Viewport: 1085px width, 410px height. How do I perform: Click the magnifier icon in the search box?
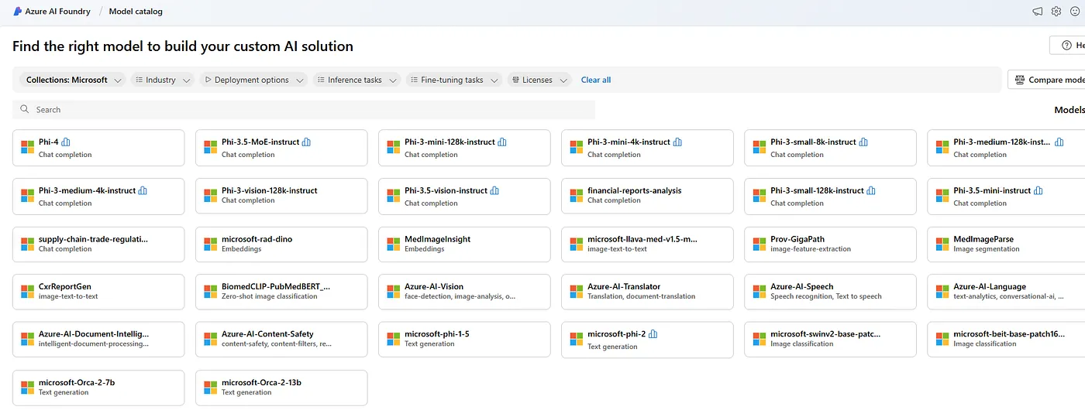coord(25,110)
